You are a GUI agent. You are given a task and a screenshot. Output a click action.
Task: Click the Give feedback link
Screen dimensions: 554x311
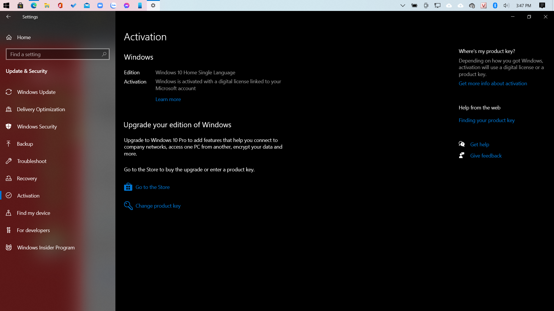(x=486, y=156)
